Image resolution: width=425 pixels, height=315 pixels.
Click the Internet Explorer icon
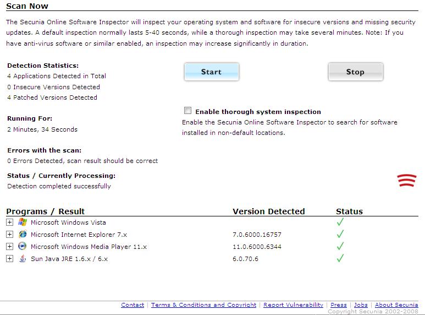tap(23, 234)
